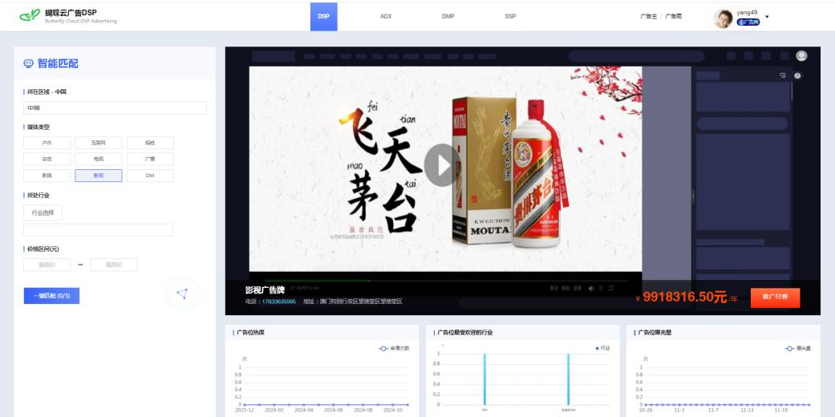Click the 2024-06 axis label
835x417 pixels.
pos(334,410)
